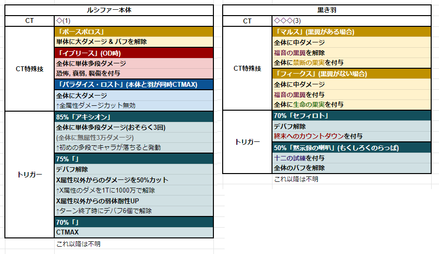439x254 pixels.
Task: Select cell ↑ターン終了時にデバフ6個で解除
Action: 134,211
